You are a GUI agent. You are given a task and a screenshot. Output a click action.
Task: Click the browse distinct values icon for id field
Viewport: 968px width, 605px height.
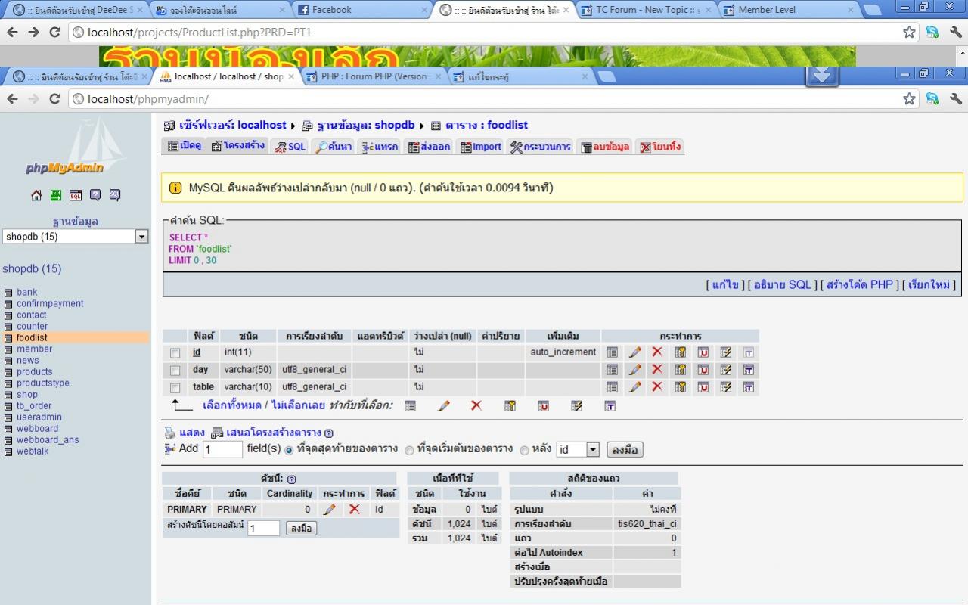pyautogui.click(x=613, y=352)
